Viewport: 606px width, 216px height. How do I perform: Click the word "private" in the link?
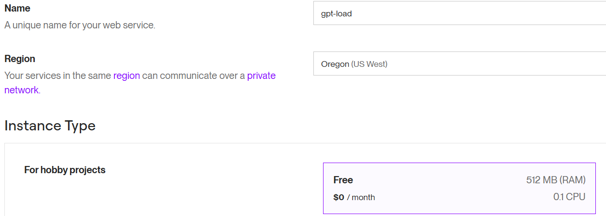click(x=261, y=76)
